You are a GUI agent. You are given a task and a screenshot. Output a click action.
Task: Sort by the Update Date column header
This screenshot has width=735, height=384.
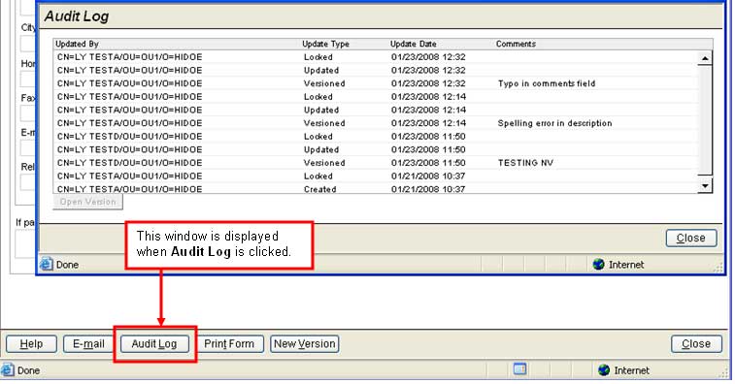click(x=414, y=44)
